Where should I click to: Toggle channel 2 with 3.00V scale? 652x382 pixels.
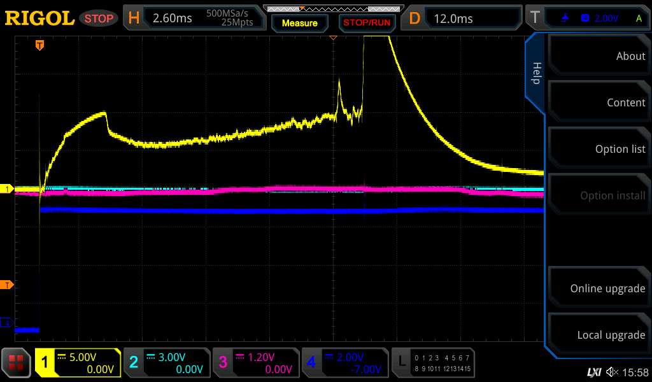(x=167, y=363)
